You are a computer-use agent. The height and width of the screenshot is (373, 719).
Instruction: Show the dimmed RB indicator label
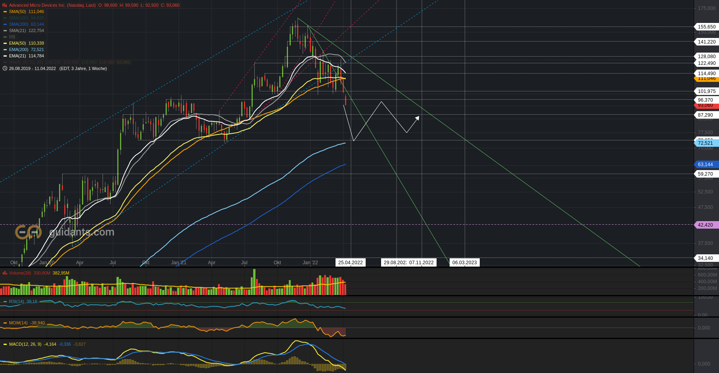pos(12,37)
